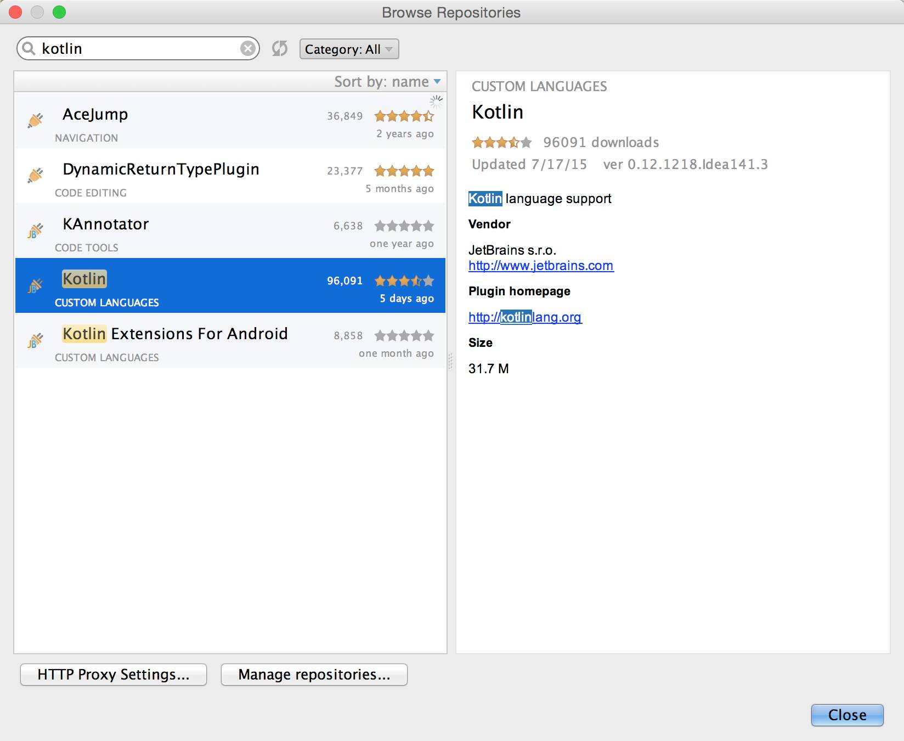Select the Kotlin plugin row
The height and width of the screenshot is (741, 904).
(230, 285)
